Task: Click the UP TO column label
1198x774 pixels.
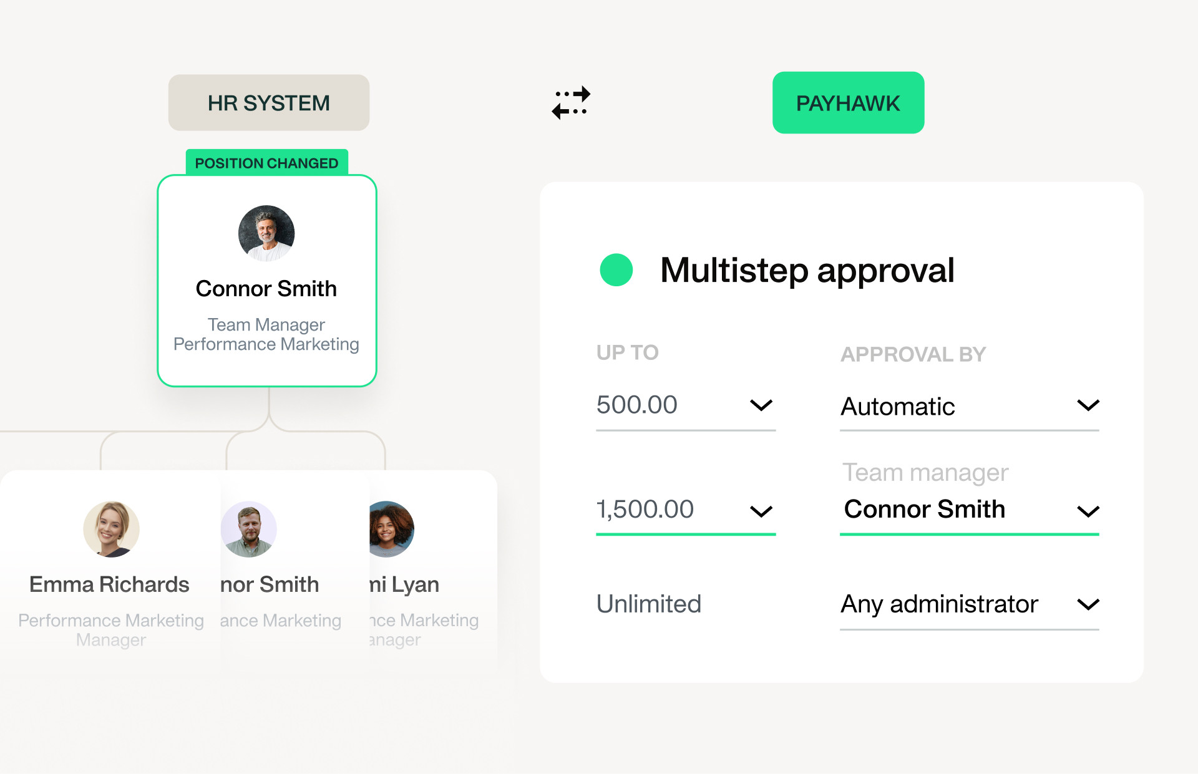Action: click(x=628, y=352)
